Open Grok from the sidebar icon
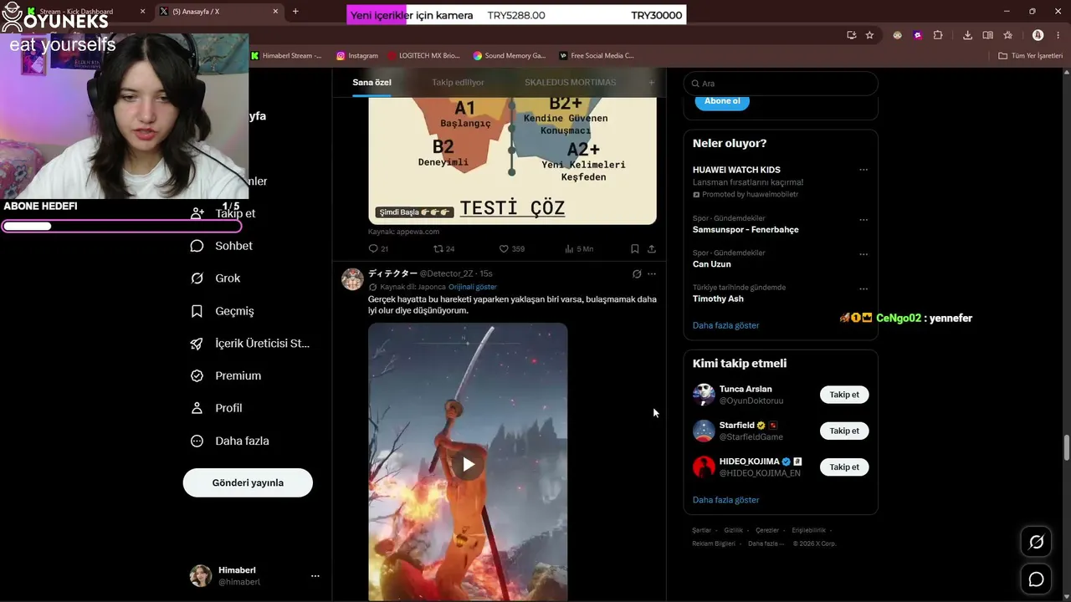The image size is (1071, 602). (197, 278)
